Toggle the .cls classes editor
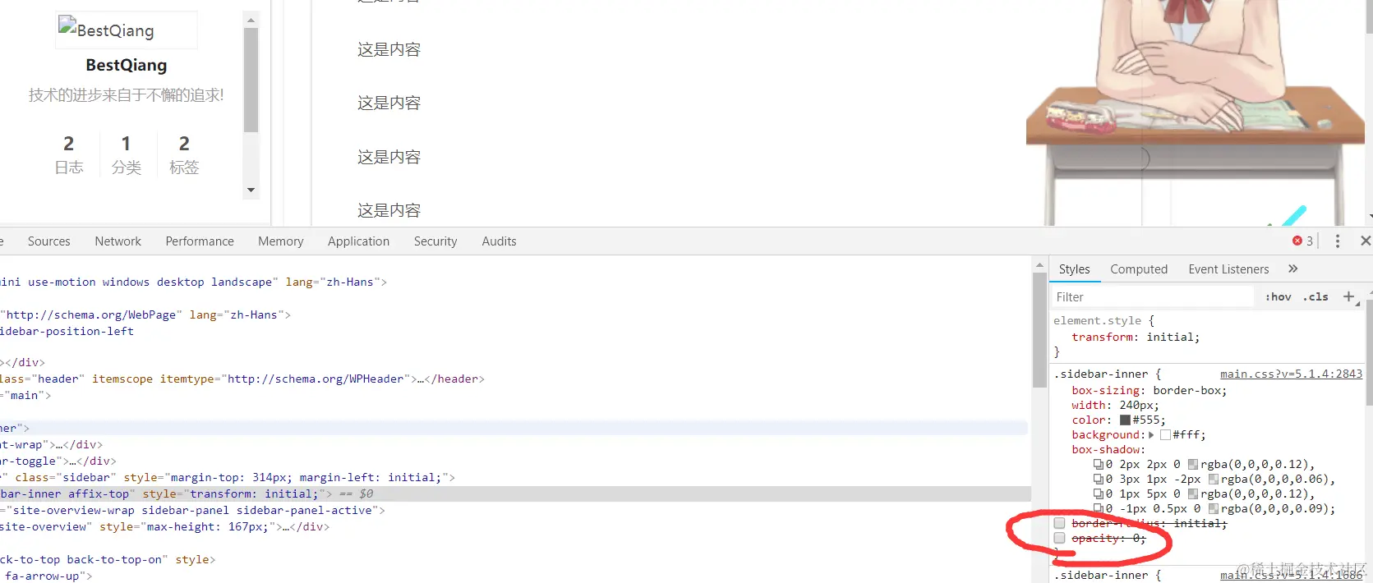Viewport: 1373px width, 583px height. click(1315, 296)
